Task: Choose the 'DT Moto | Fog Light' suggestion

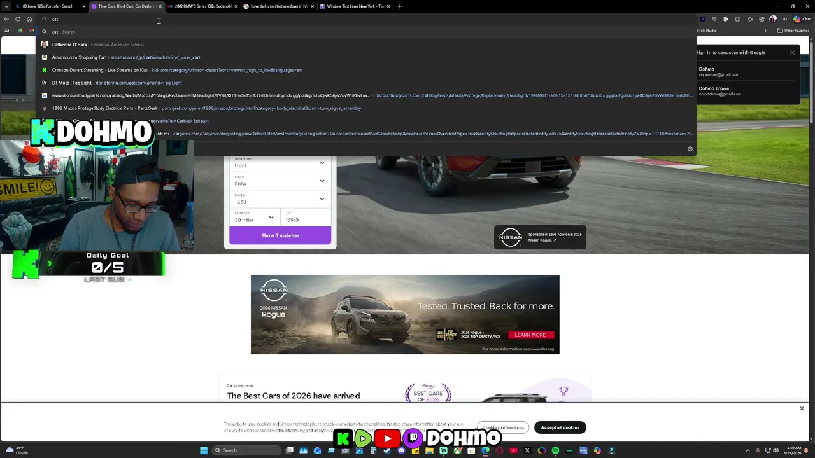Action: (x=366, y=83)
